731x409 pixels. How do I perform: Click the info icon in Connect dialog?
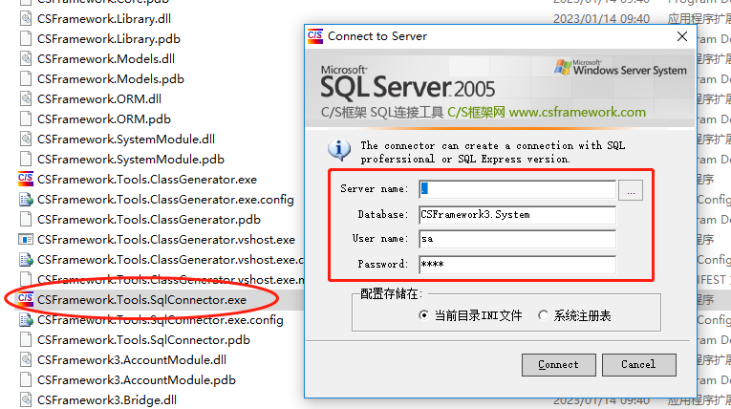[x=339, y=150]
